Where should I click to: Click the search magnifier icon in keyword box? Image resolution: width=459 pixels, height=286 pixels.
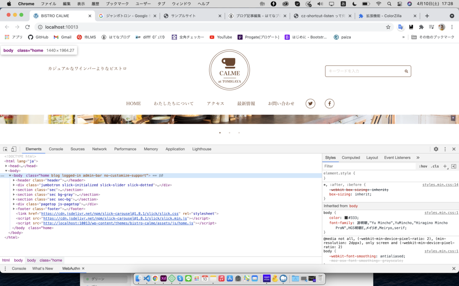[x=406, y=71]
